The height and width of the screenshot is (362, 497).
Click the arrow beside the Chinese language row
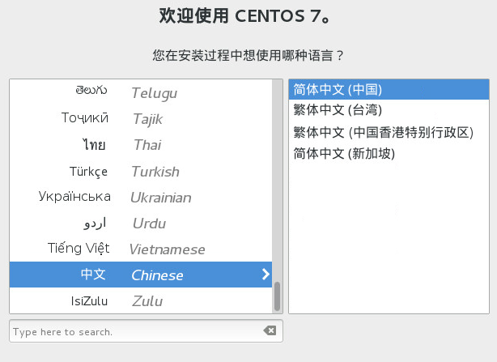(265, 275)
